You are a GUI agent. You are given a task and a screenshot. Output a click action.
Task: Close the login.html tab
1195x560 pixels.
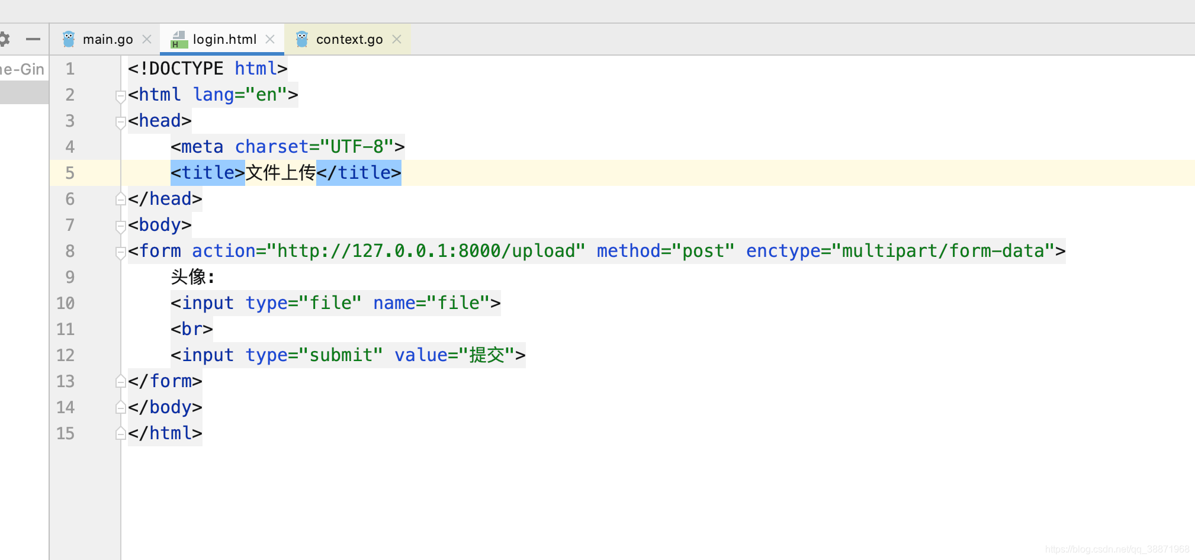270,39
